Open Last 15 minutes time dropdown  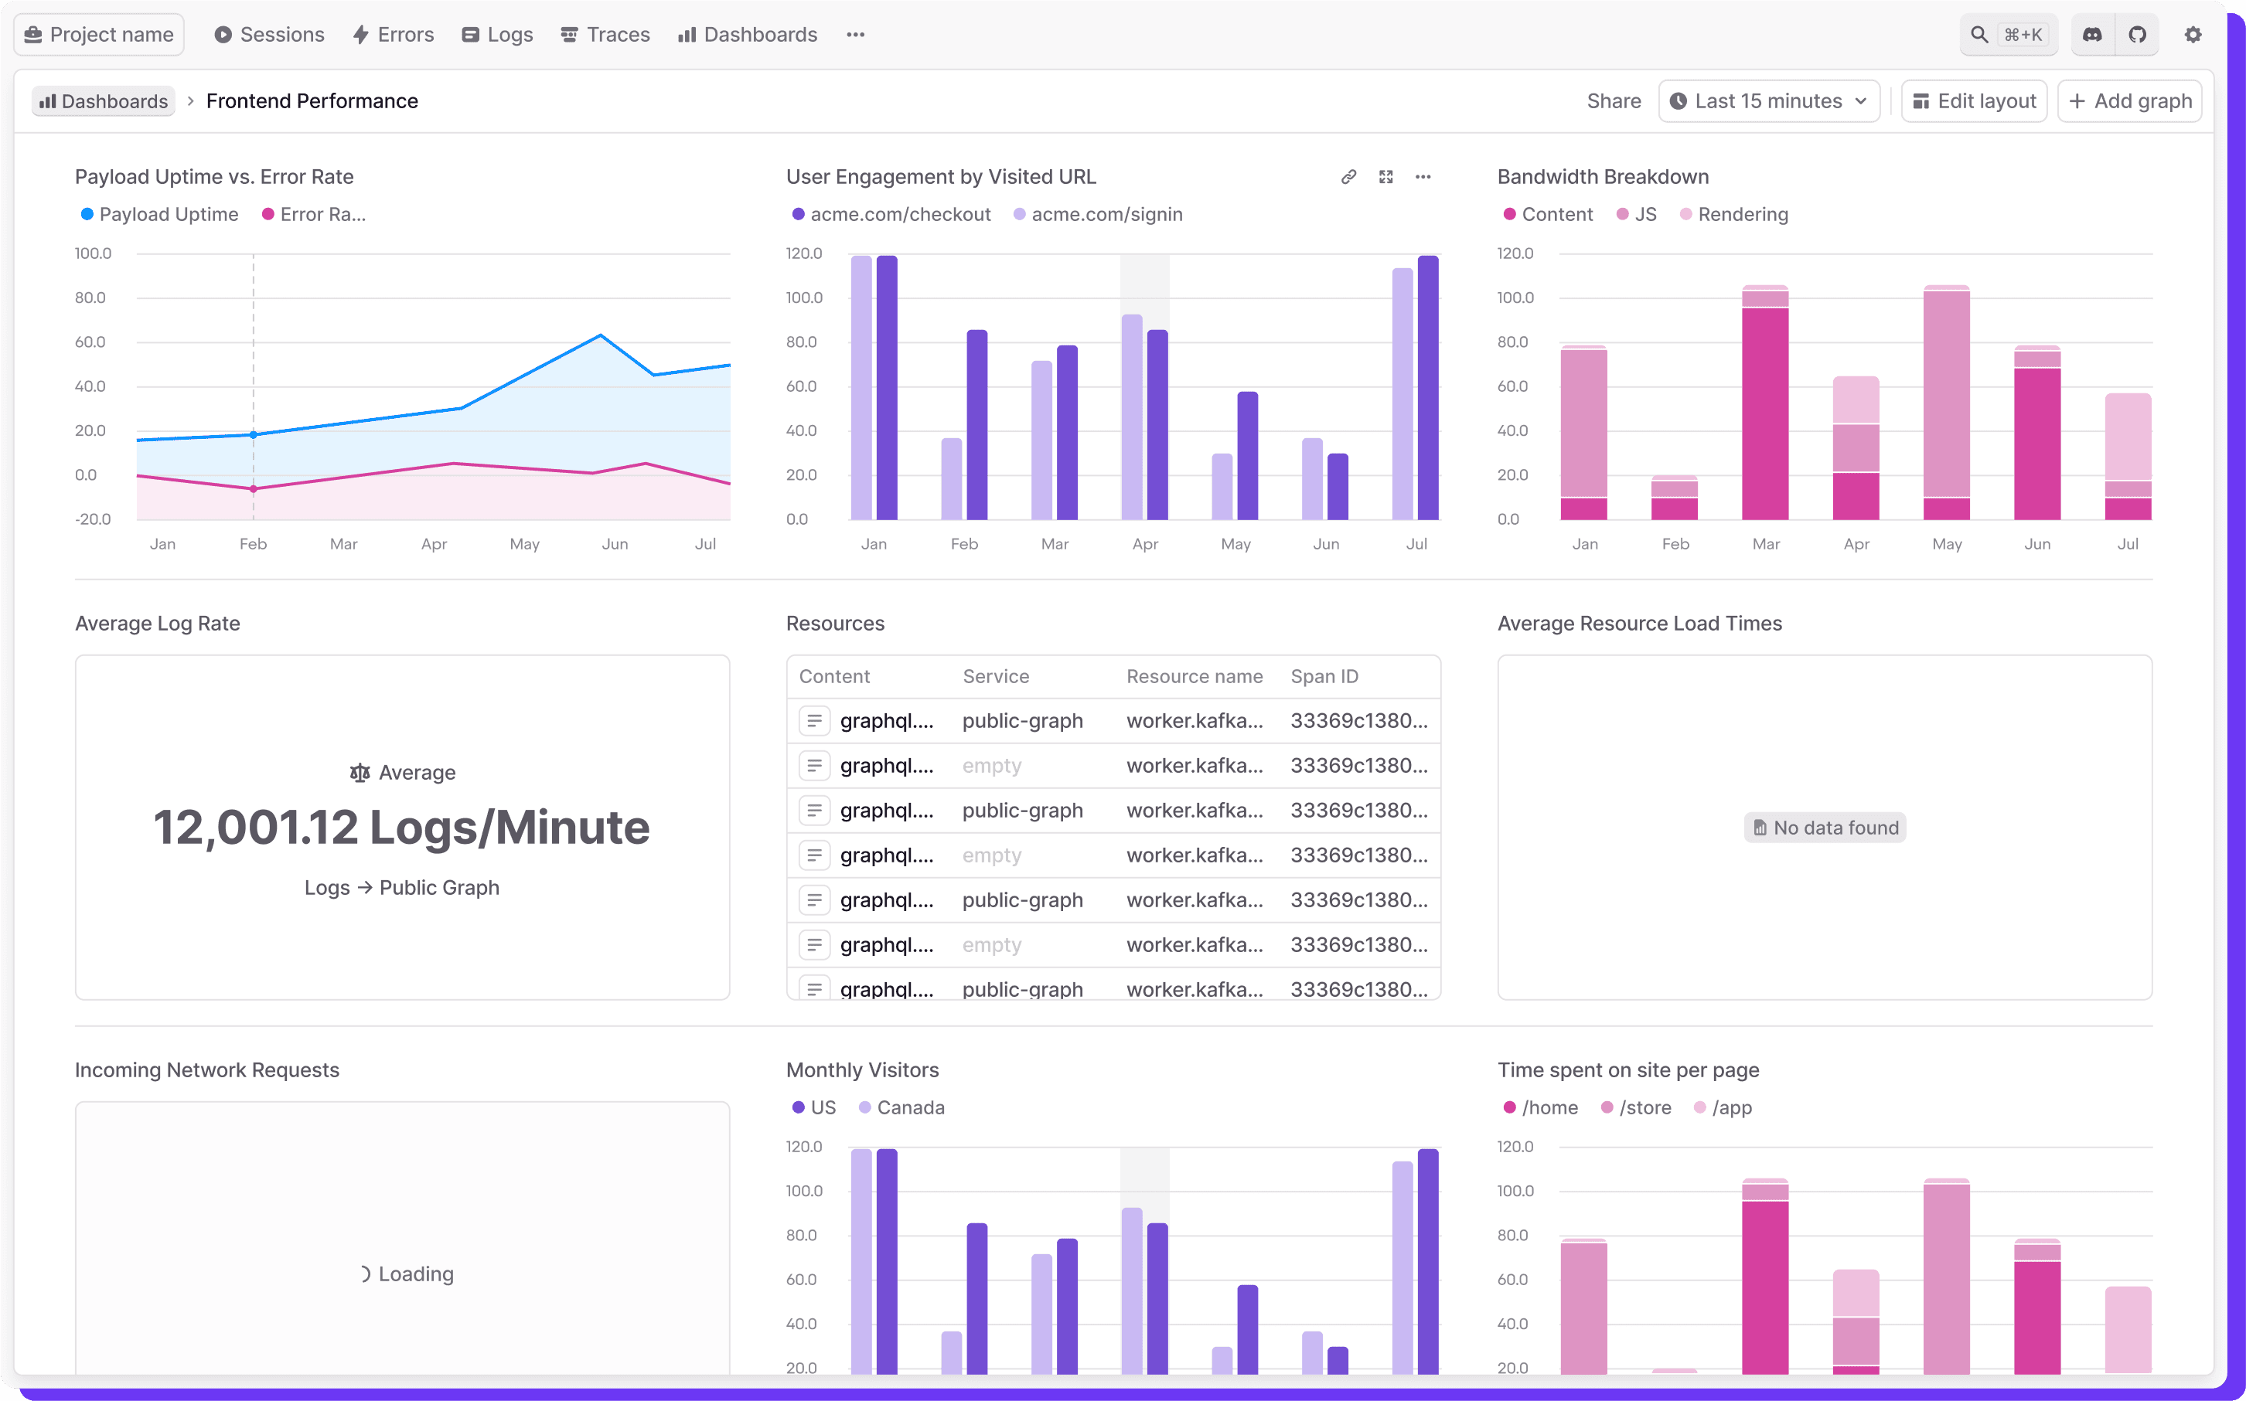(x=1767, y=101)
